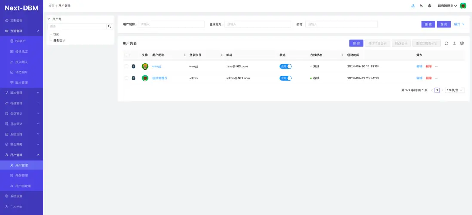Image resolution: width=472 pixels, height=215 pixels.
Task: Click the 新建 create button
Action: tap(356, 43)
